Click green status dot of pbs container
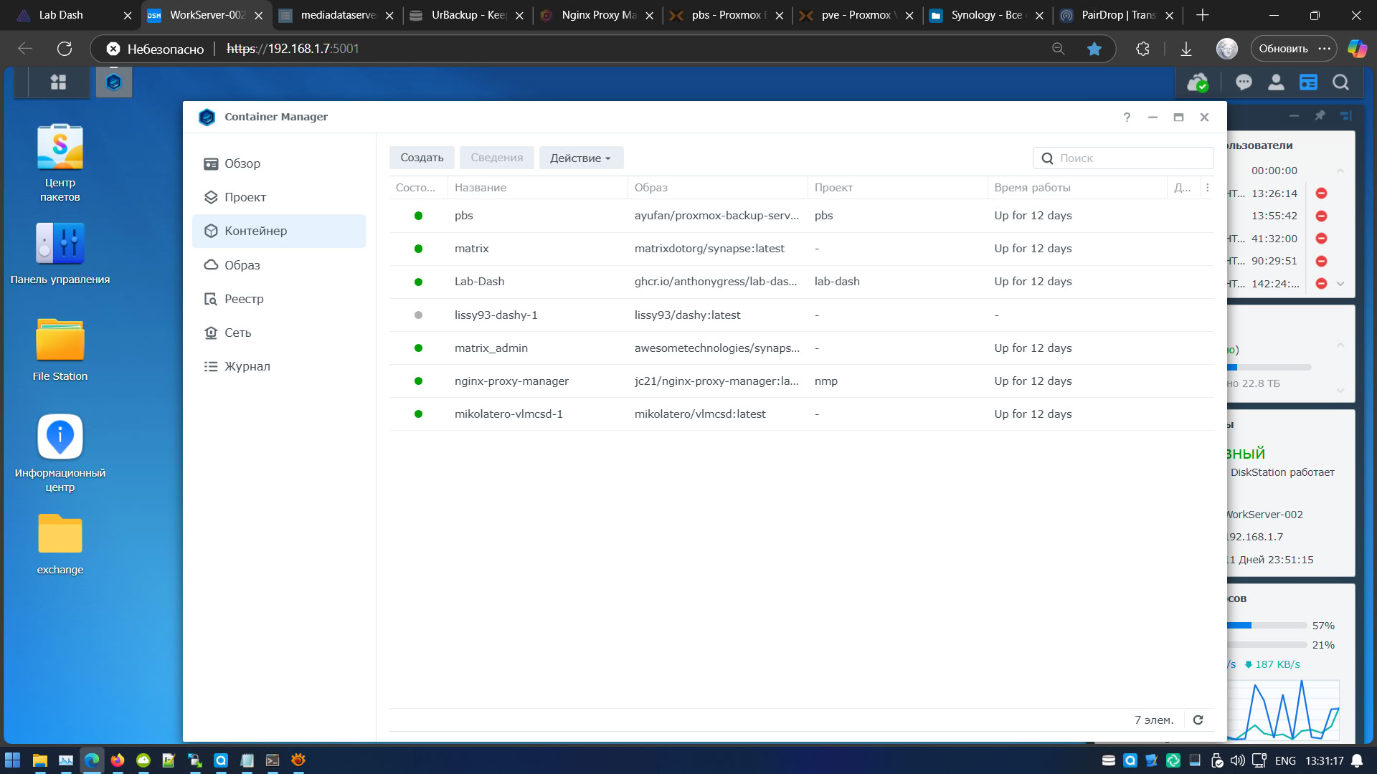This screenshot has height=774, width=1377. pos(418,216)
